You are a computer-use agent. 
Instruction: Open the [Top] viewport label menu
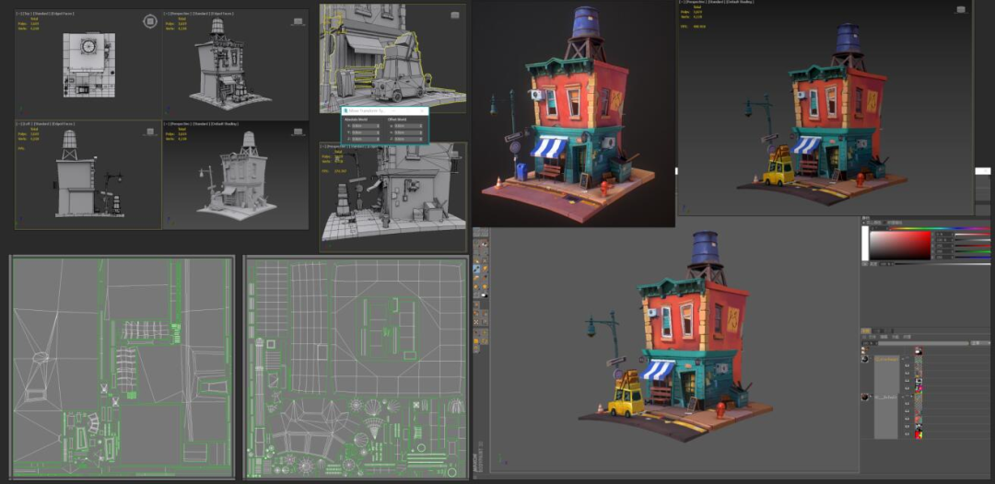pyautogui.click(x=26, y=13)
